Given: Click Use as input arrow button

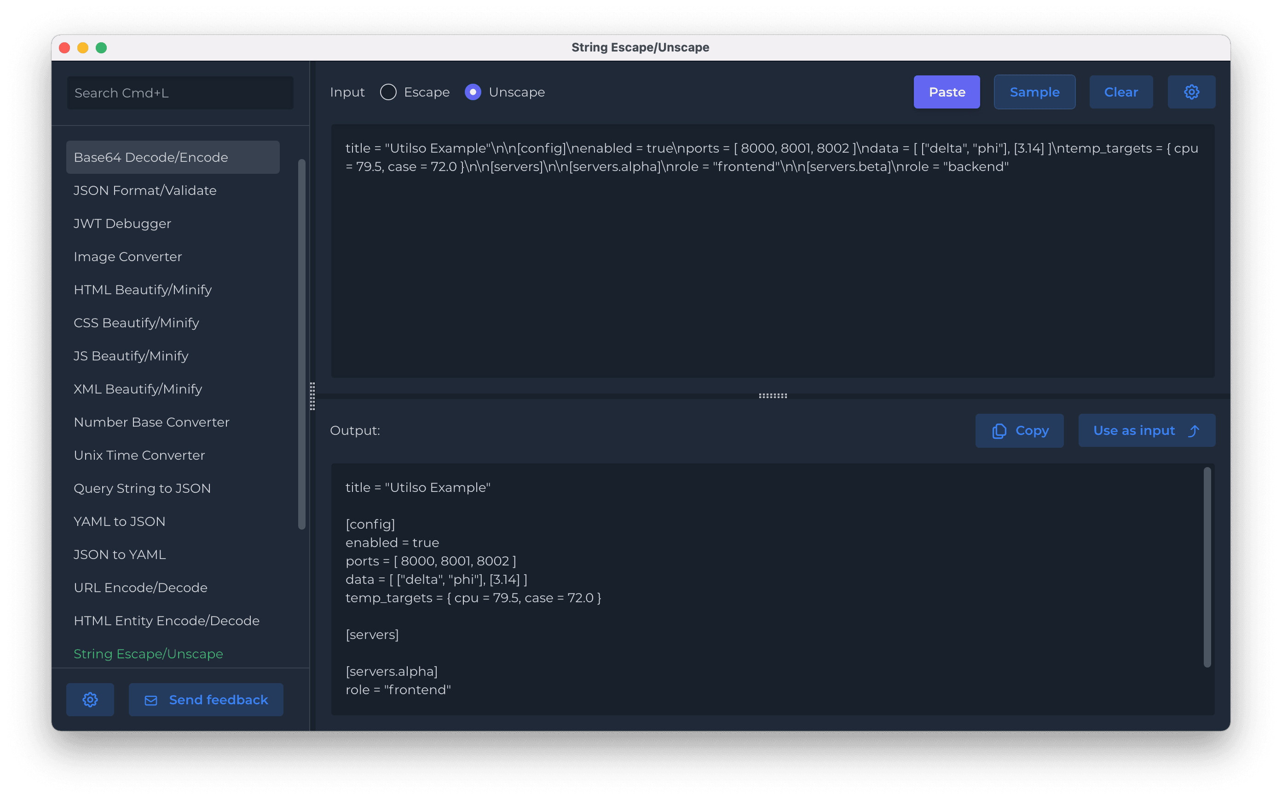Looking at the screenshot, I should coord(1146,431).
